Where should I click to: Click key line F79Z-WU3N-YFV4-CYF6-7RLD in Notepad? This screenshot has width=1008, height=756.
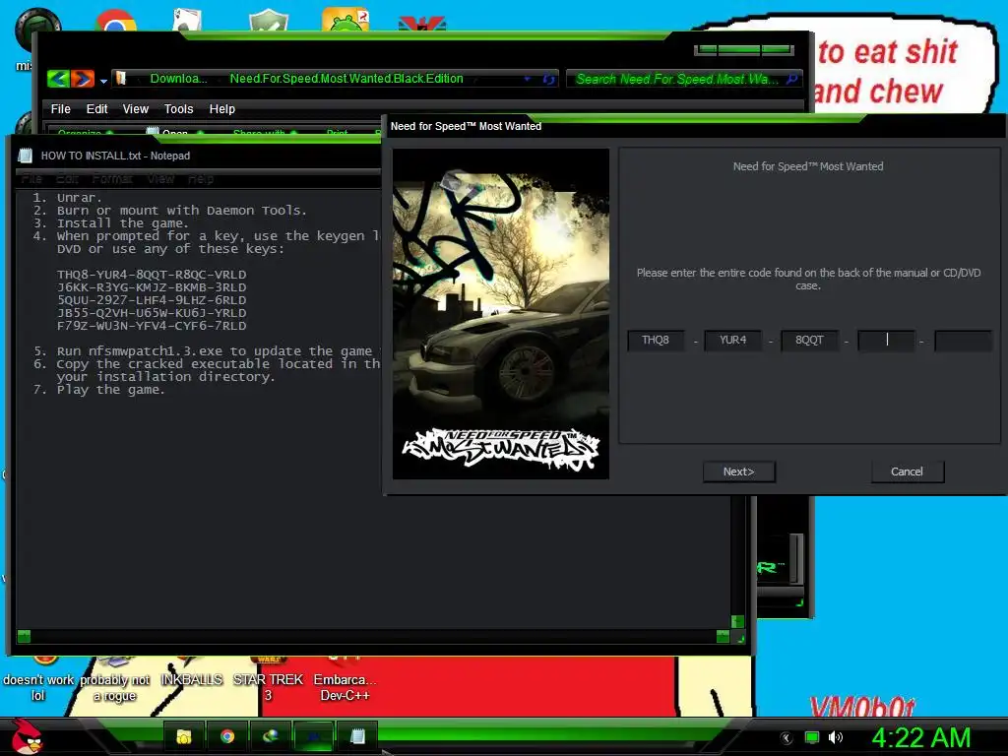pyautogui.click(x=152, y=326)
